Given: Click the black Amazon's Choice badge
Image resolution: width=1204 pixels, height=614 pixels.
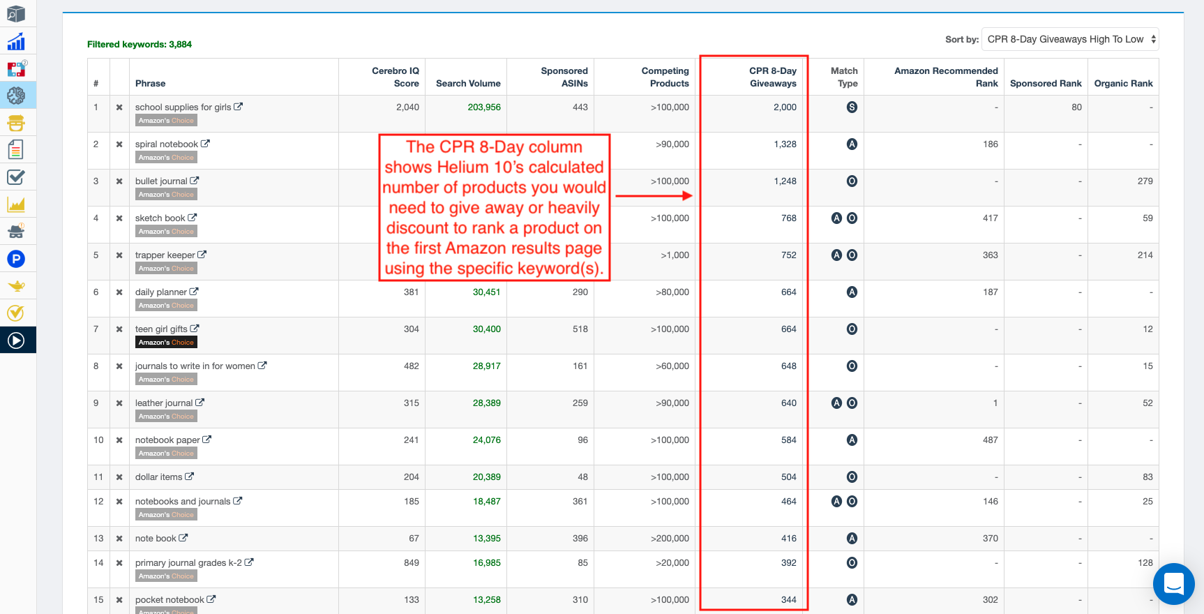Looking at the screenshot, I should point(166,343).
